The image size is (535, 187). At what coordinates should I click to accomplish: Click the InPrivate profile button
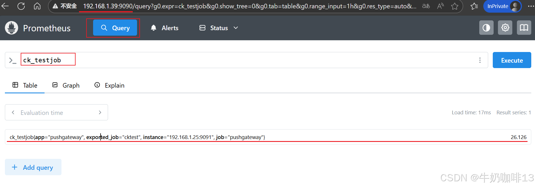pyautogui.click(x=503, y=6)
